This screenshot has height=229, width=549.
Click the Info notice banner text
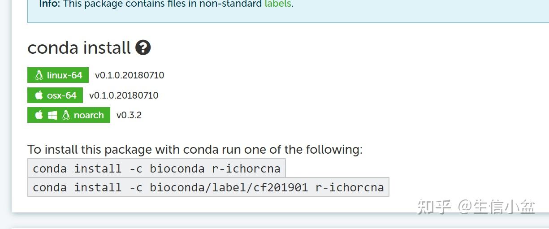click(x=166, y=4)
